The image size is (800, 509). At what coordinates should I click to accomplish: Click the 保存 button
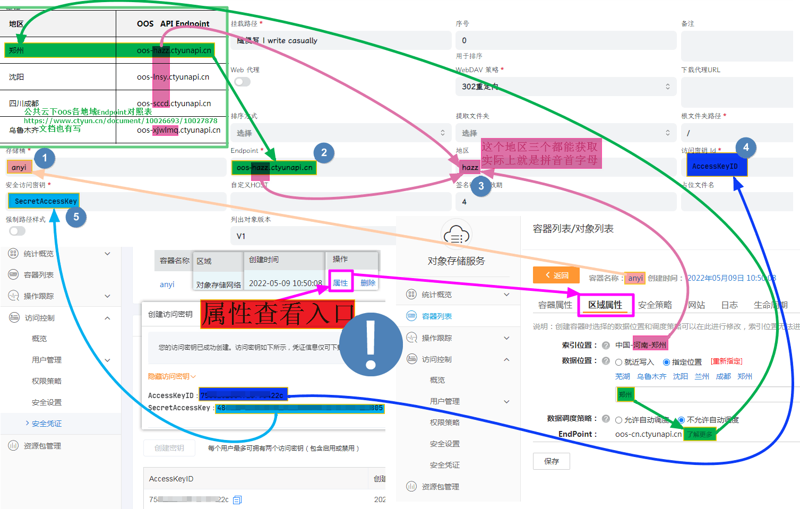pos(551,461)
